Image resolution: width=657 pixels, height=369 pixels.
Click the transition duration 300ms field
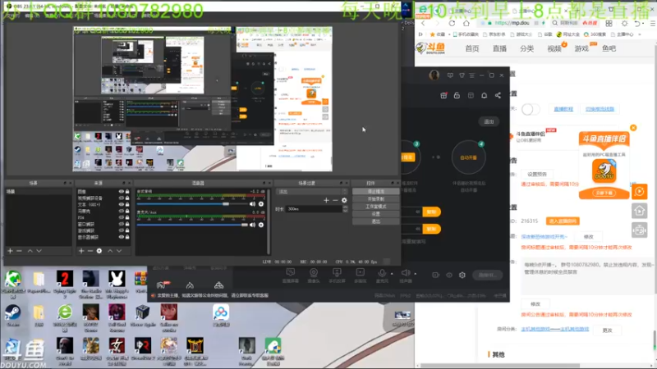[315, 209]
